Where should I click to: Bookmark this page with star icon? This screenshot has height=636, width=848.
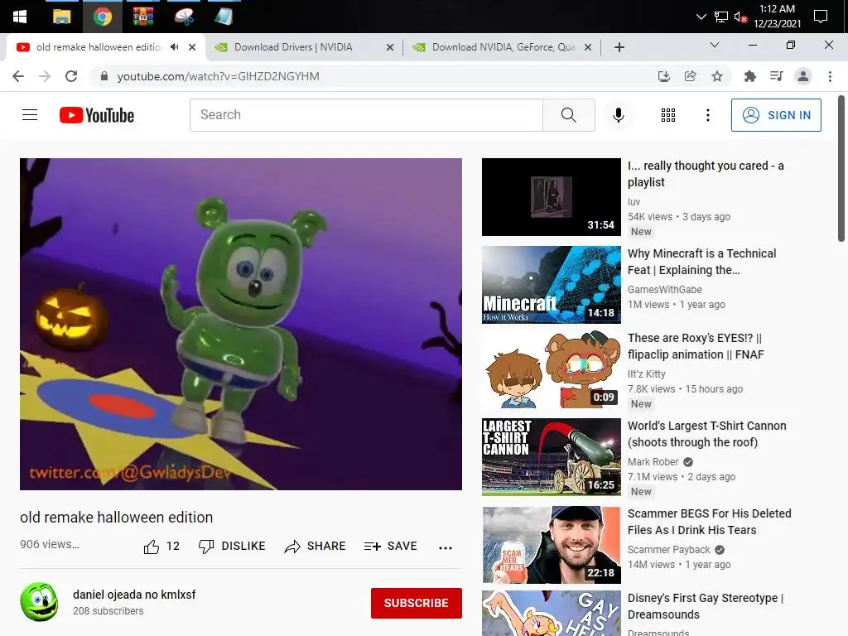pos(717,76)
